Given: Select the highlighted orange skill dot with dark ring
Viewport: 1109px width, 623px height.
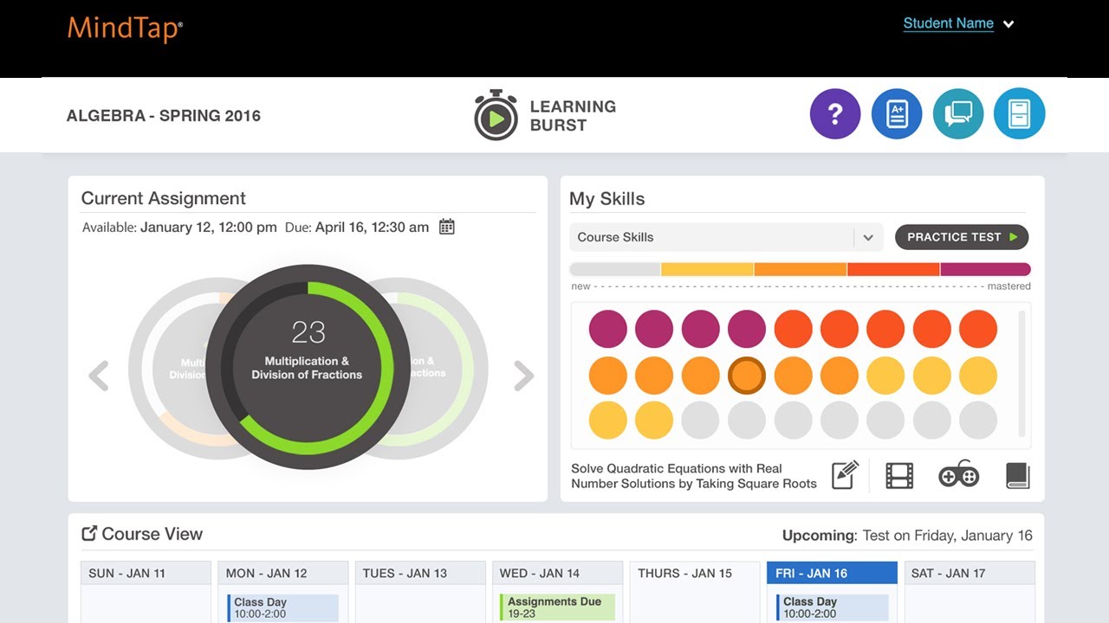Looking at the screenshot, I should (747, 376).
